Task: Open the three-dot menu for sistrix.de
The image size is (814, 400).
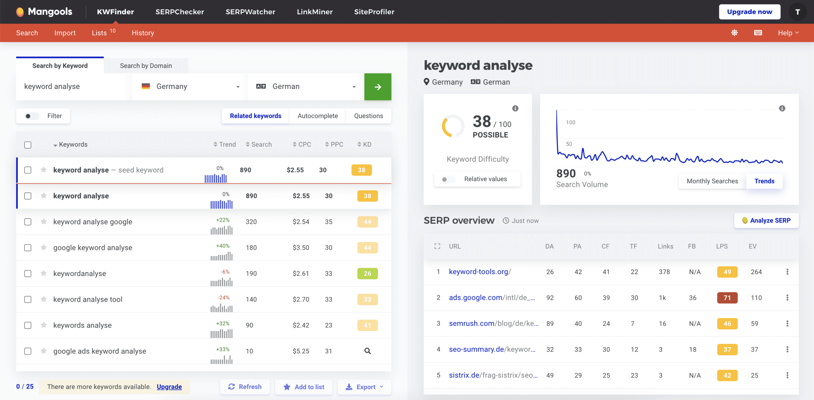Action: (x=787, y=375)
